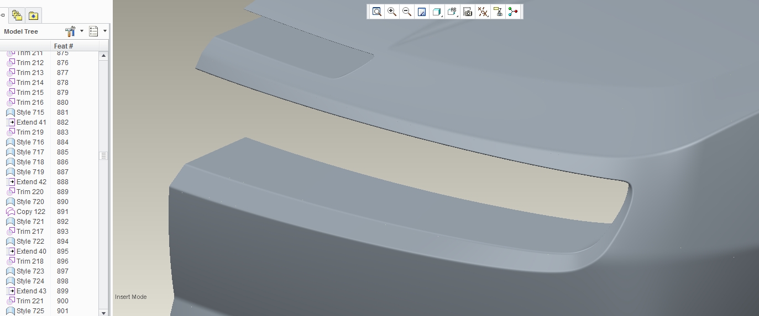Open the Saved Orientations AB icon

tap(452, 12)
